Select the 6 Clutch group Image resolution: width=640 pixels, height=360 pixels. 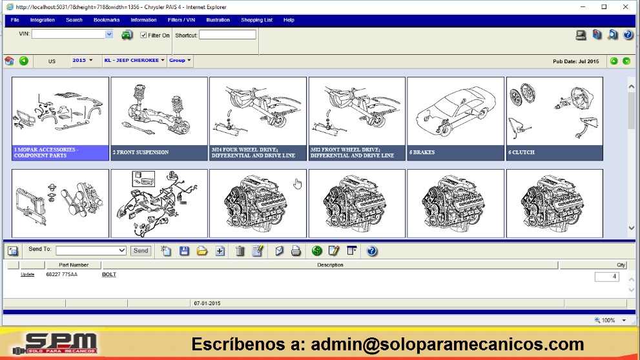(x=555, y=119)
